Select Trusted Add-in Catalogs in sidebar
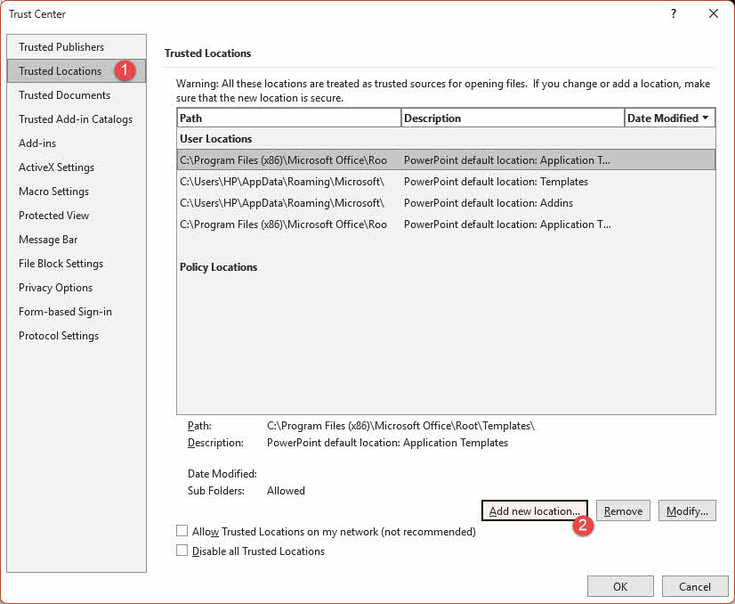 [76, 118]
